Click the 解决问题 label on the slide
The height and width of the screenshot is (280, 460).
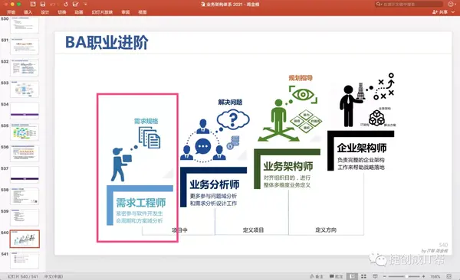(x=230, y=102)
